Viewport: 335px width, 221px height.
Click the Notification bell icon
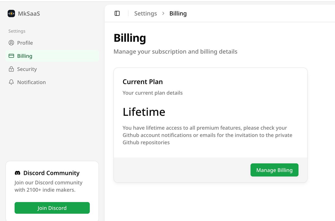pyautogui.click(x=11, y=82)
